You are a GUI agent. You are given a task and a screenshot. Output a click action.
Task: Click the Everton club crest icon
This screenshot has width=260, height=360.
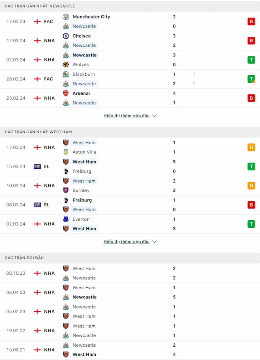tap(66, 219)
